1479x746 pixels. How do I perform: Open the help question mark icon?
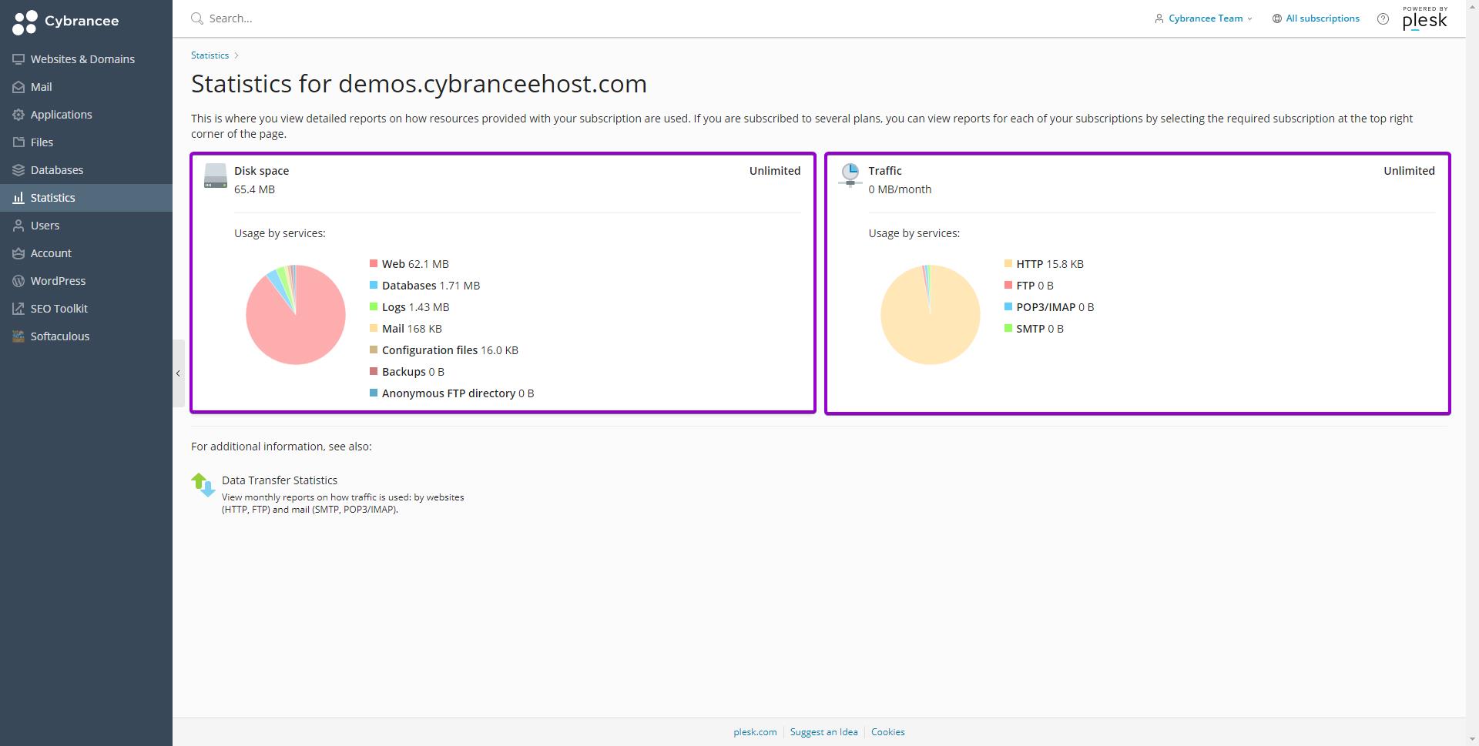click(x=1383, y=19)
